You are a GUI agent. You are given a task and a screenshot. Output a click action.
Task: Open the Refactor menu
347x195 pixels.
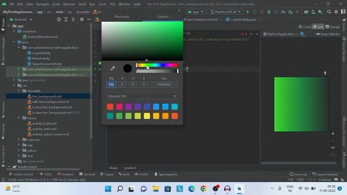coord(69,4)
